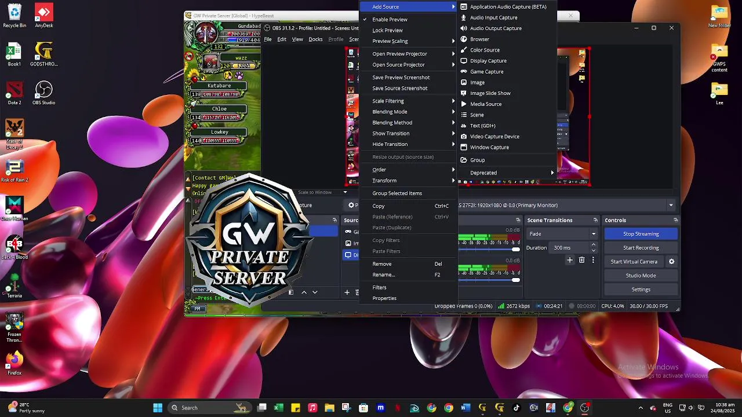Select Copy from context menu
This screenshot has width=742, height=417.
pyautogui.click(x=409, y=206)
